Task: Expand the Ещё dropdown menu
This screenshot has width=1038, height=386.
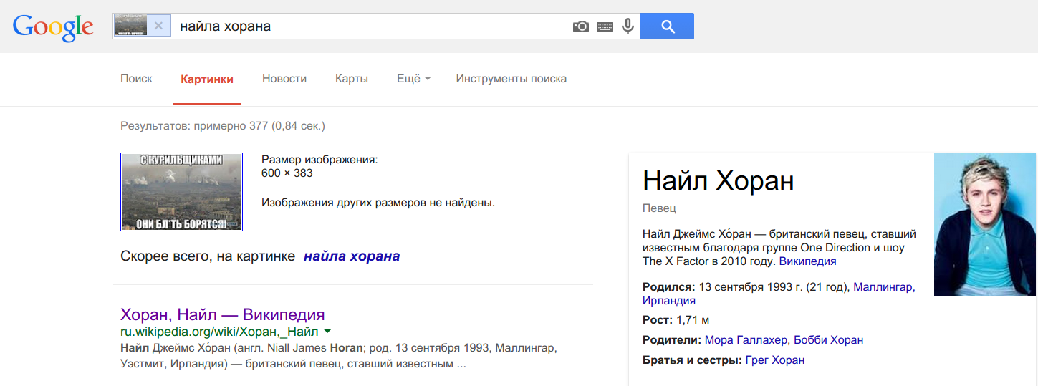Action: (414, 79)
